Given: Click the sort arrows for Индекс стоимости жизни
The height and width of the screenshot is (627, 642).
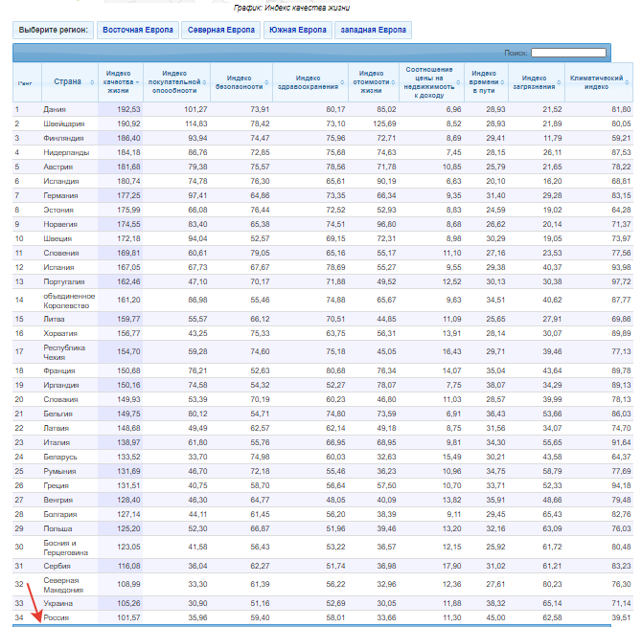Looking at the screenshot, I should 393,82.
